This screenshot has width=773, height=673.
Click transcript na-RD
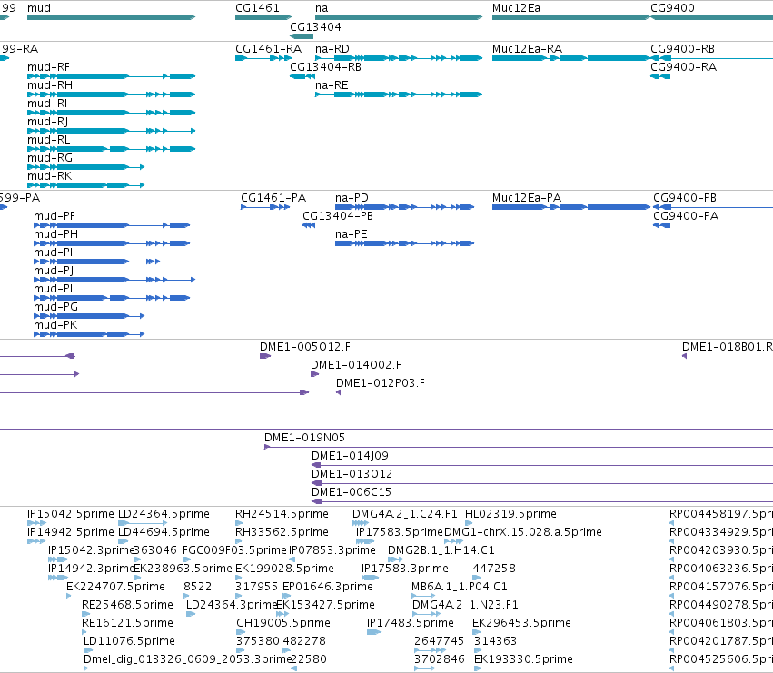click(x=399, y=58)
